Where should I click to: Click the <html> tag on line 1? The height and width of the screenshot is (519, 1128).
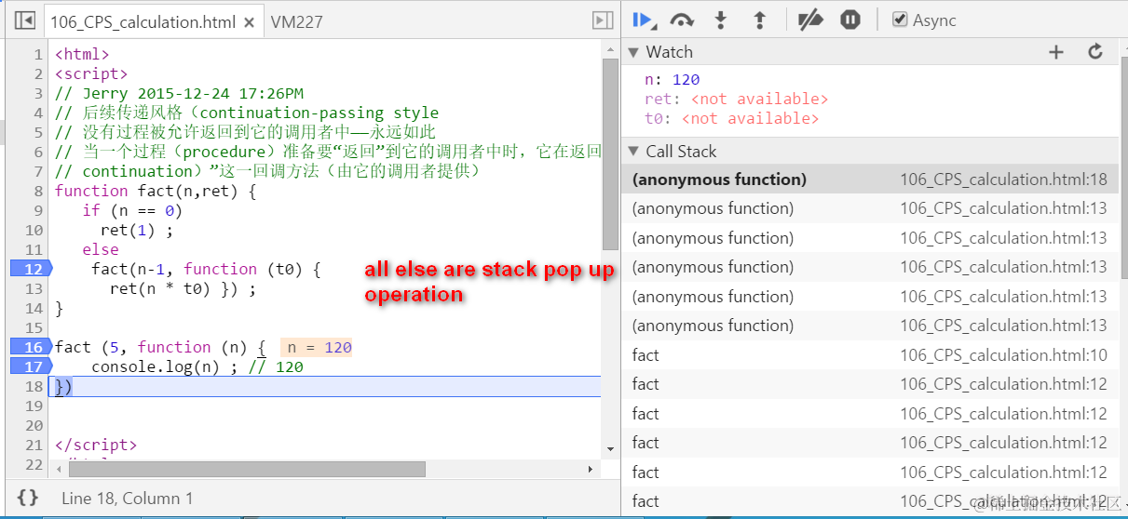pyautogui.click(x=82, y=54)
